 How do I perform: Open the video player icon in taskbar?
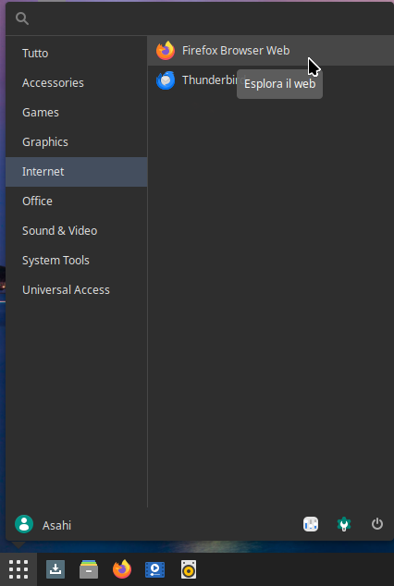[x=154, y=569]
